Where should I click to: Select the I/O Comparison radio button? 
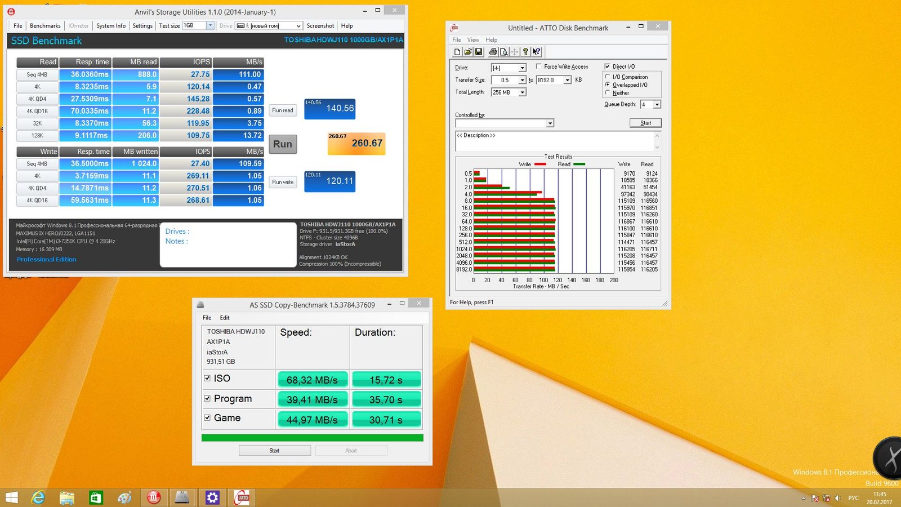[x=608, y=77]
